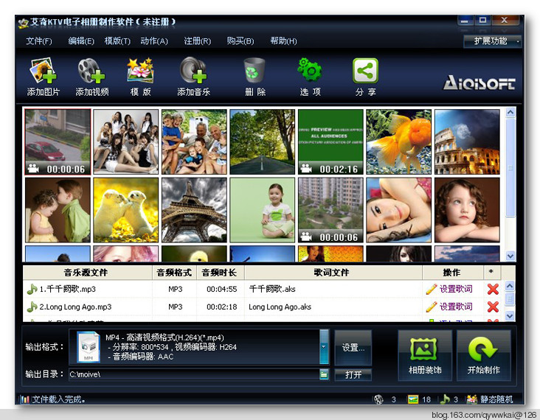540x420 pixels.
Task: Select the apartment buildings video 00:00:06 thumbnail
Action: (x=330, y=210)
